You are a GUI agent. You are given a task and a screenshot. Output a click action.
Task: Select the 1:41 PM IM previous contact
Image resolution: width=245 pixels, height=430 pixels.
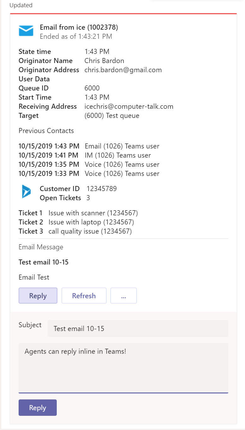point(85,155)
